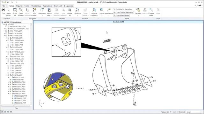
Task: Switch to the Sequence ribbon tab
Action: tap(69, 6)
